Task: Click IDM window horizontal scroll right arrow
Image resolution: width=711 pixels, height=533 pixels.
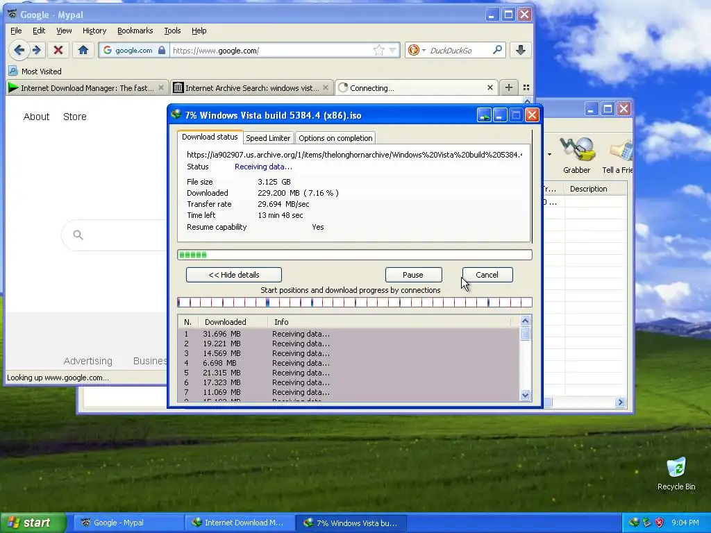Action: pos(620,402)
